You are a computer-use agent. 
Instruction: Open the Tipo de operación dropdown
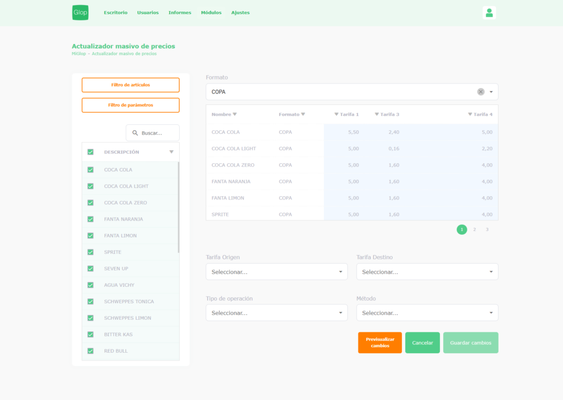277,313
